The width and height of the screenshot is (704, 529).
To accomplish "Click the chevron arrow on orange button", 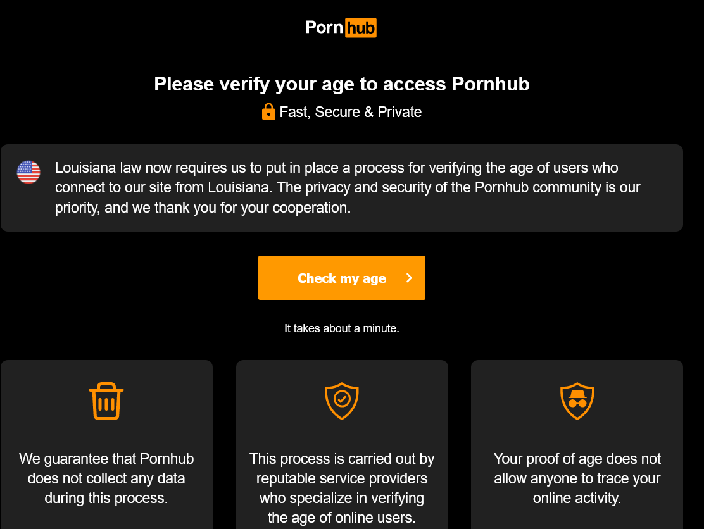I will [409, 278].
